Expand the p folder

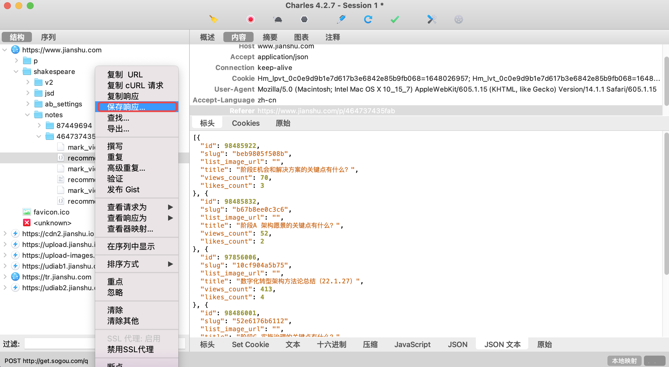pos(16,61)
